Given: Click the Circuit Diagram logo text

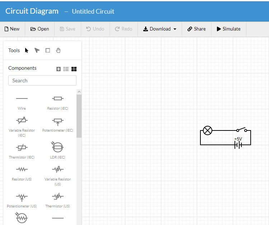Looking at the screenshot, I should pyautogui.click(x=32, y=11).
